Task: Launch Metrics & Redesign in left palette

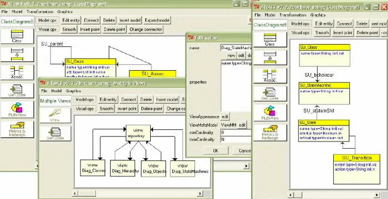Action: point(17,129)
